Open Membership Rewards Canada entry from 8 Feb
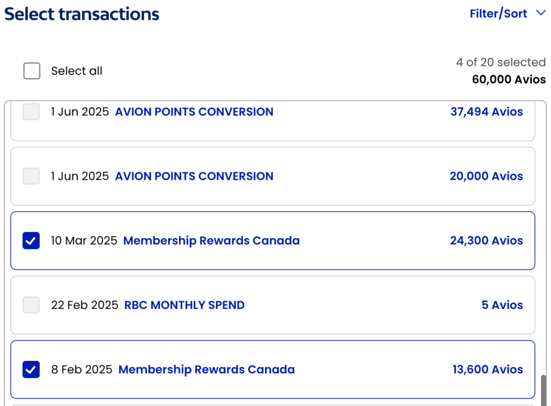This screenshot has height=406, width=551. [207, 369]
